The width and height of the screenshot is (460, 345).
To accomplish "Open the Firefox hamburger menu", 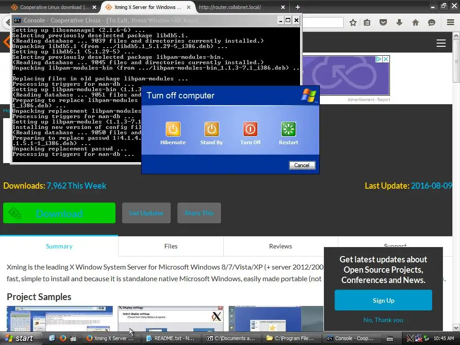I will pos(451,22).
